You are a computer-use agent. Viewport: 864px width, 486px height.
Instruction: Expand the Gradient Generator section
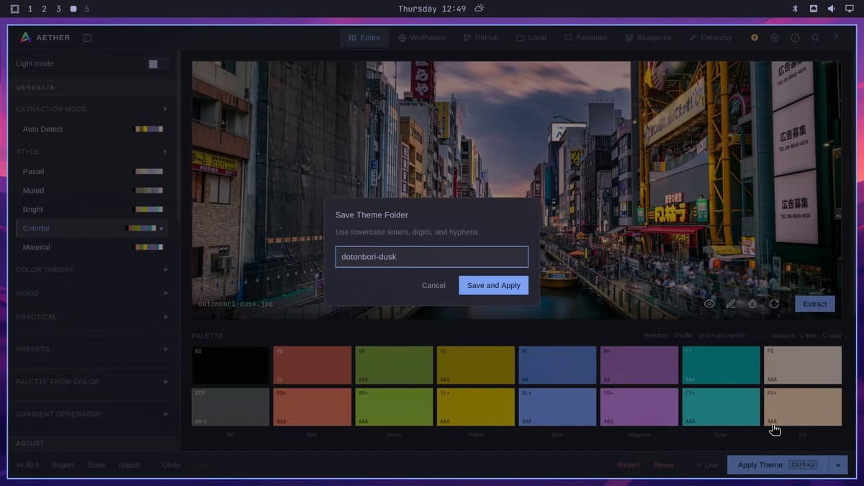(x=92, y=414)
